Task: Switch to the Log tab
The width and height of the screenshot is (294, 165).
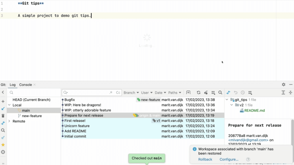Action: coord(13,85)
